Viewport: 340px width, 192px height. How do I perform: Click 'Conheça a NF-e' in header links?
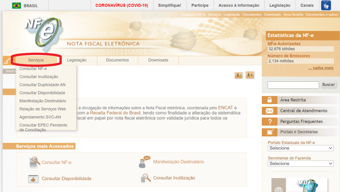tap(193, 15)
